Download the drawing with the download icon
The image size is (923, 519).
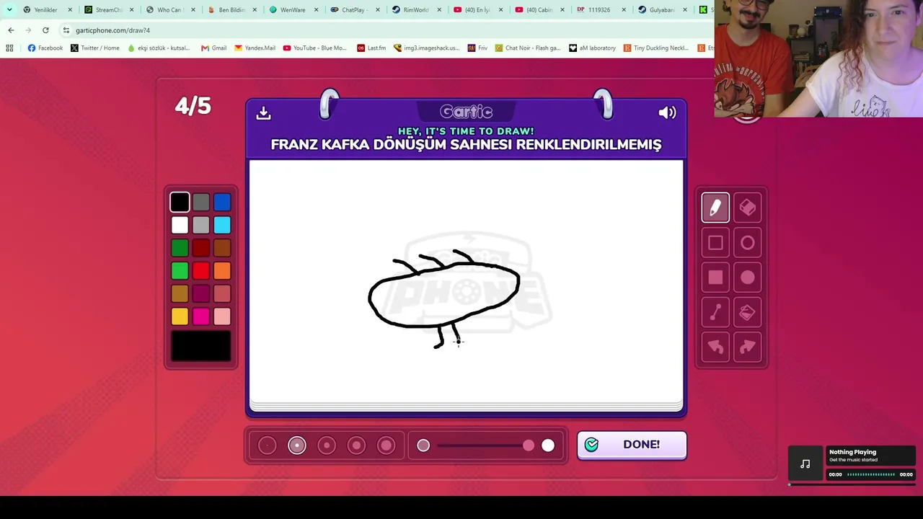[263, 112]
